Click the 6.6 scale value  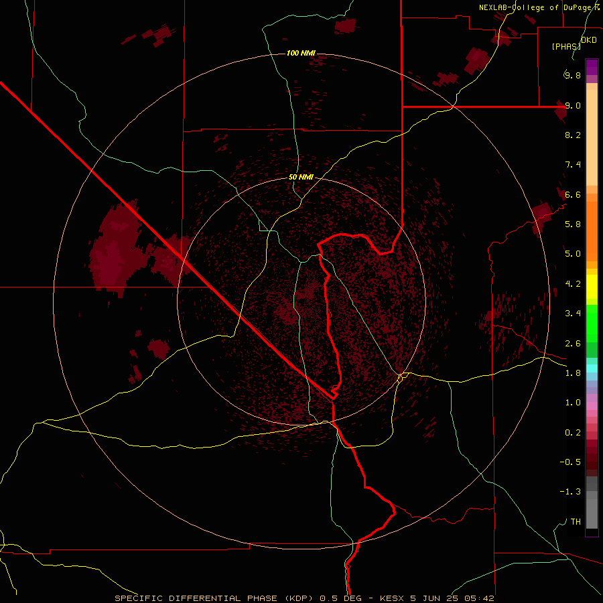click(x=573, y=194)
